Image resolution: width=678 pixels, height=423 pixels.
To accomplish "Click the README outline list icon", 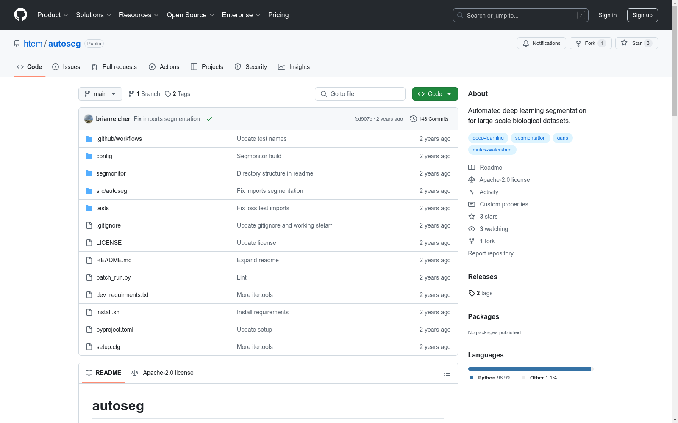I will click(447, 373).
